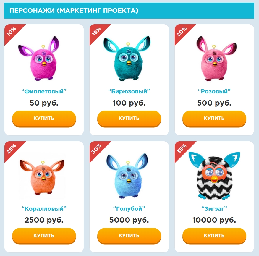Click the 30% ribbon on Голубой card

tap(97, 149)
